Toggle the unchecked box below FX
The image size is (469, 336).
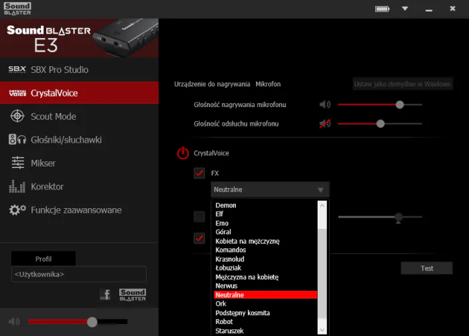200,216
